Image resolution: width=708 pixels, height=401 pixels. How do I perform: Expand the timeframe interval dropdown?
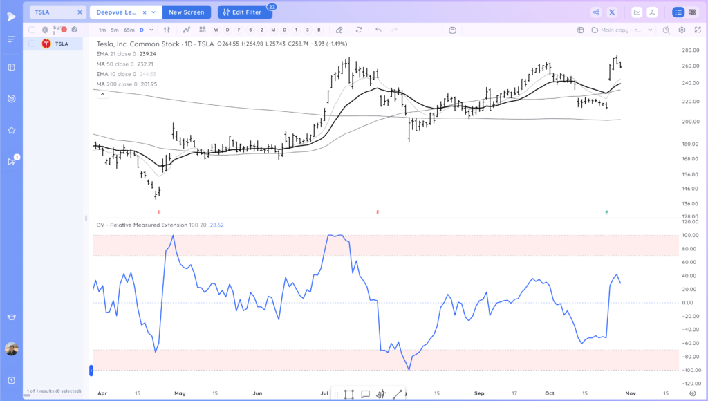(x=151, y=30)
